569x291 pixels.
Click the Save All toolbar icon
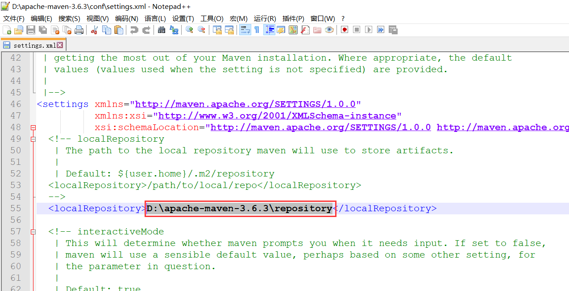click(43, 30)
